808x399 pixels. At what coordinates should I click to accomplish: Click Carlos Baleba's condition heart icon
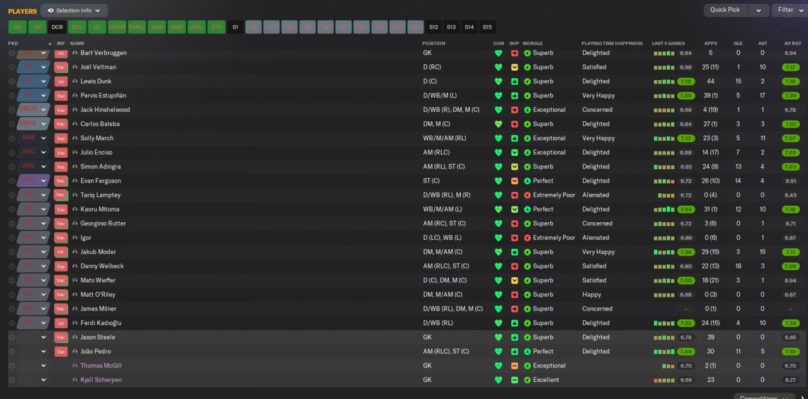(498, 124)
